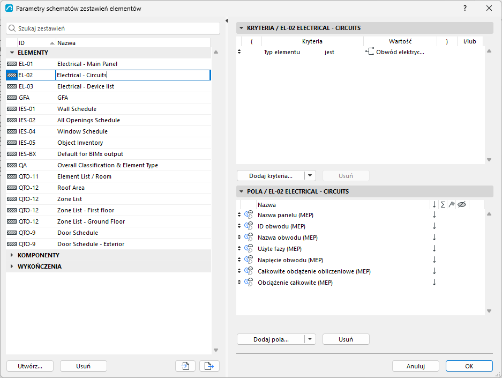
Task: Collapse the KRYTERIA panel section
Action: click(242, 28)
